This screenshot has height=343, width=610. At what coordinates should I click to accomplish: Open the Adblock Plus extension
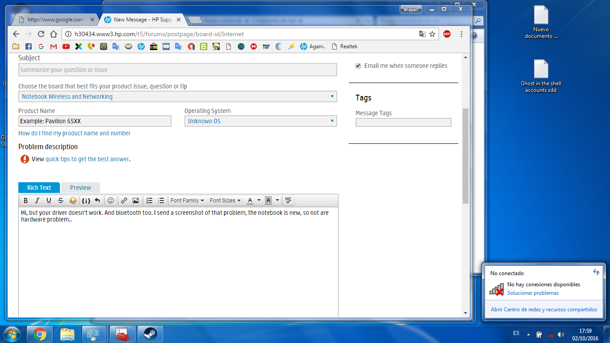pos(447,34)
